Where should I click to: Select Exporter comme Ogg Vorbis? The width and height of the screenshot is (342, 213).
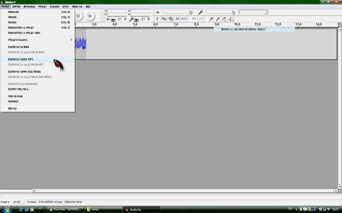point(37,72)
